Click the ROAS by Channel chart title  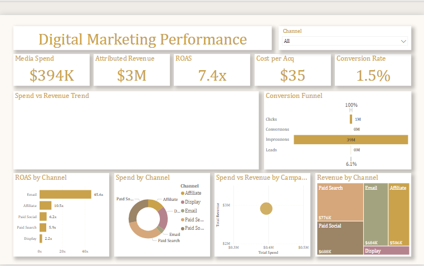41,178
